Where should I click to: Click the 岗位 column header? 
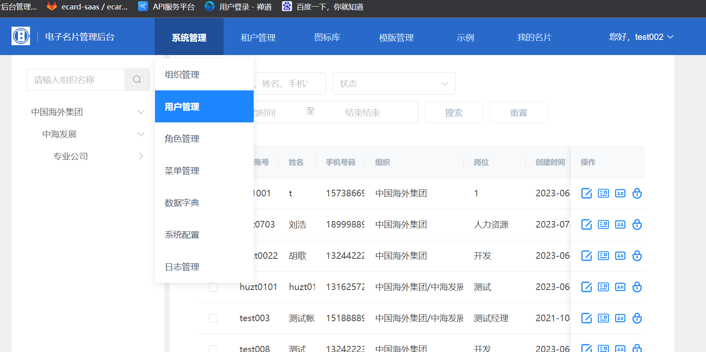tap(481, 162)
